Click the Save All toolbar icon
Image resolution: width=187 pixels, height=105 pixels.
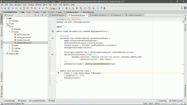(x=5, y=8)
